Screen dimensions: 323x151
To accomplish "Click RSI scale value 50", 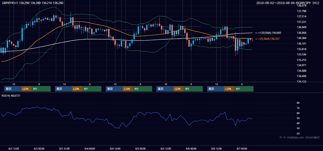I will pyautogui.click(x=298, y=118).
